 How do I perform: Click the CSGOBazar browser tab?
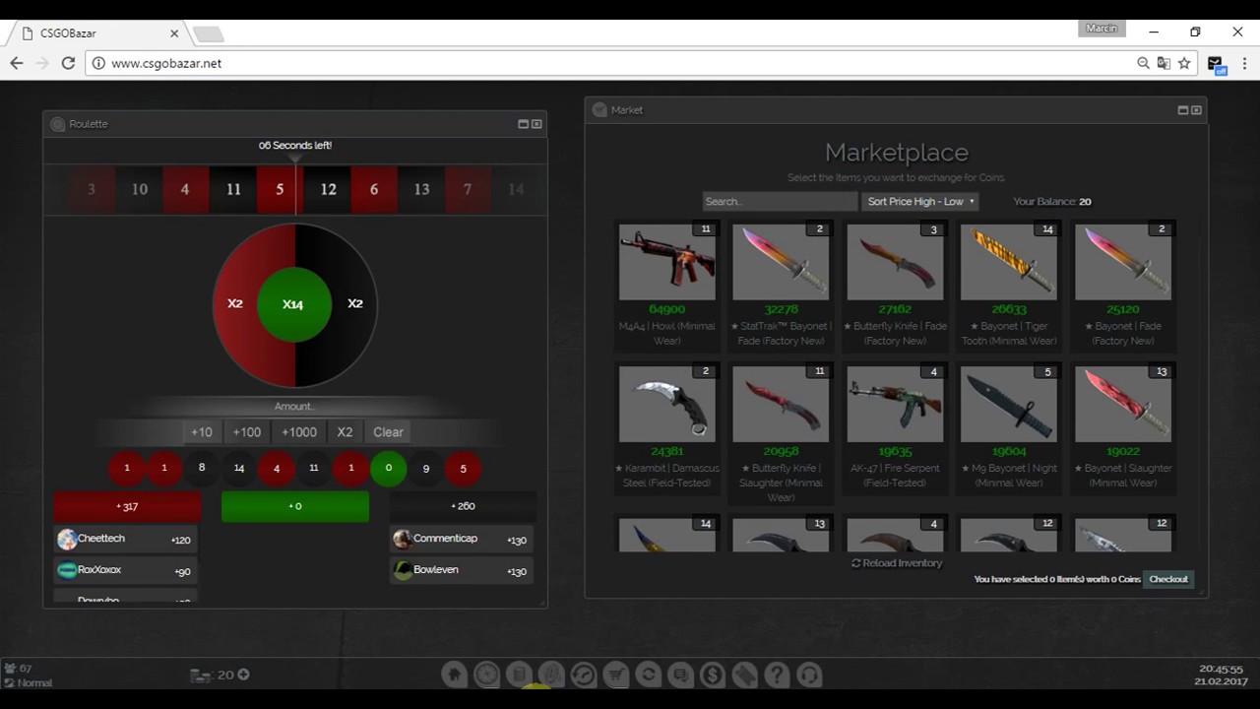(x=96, y=33)
